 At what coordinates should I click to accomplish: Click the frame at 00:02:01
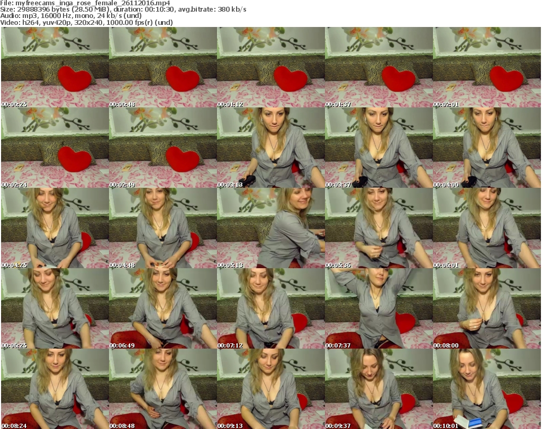(x=486, y=67)
